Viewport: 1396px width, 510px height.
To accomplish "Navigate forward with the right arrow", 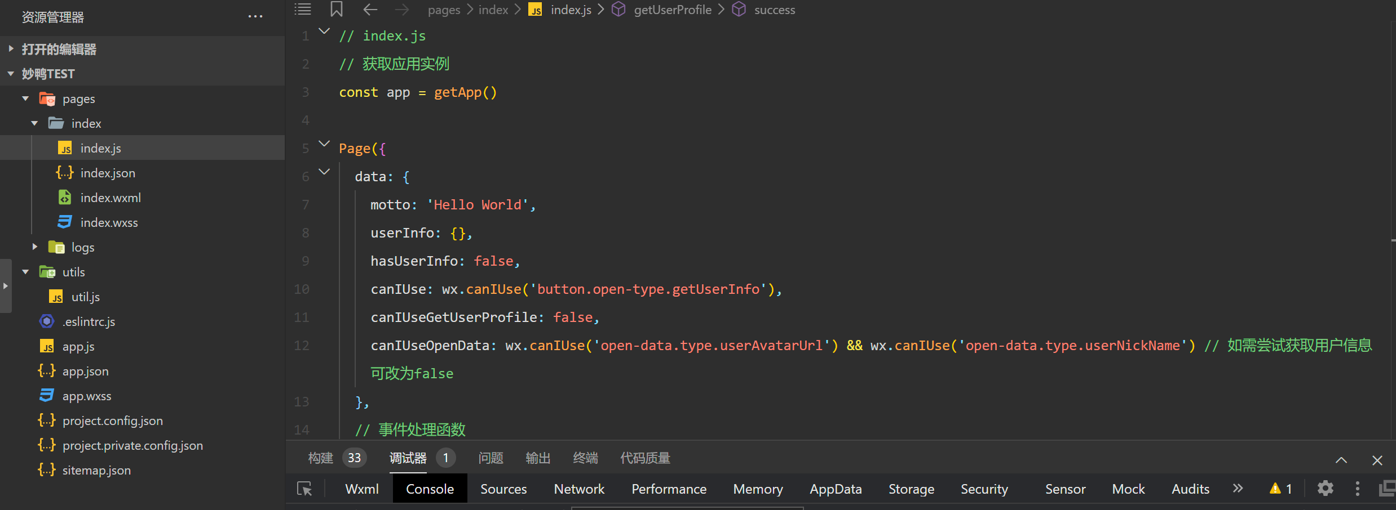I will tap(402, 10).
